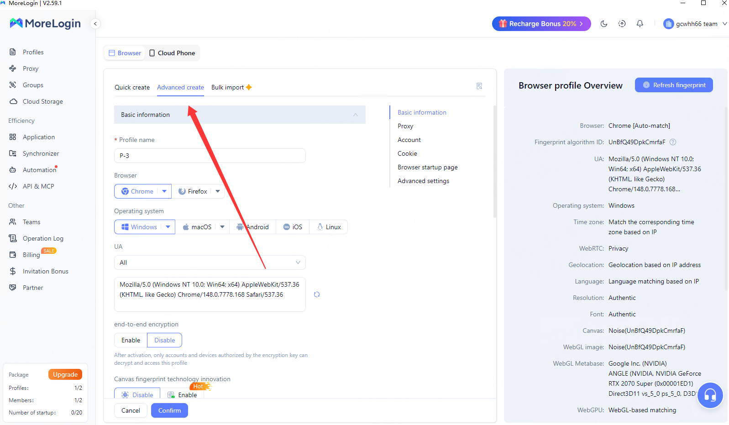Image resolution: width=729 pixels, height=425 pixels.
Task: Switch to Quick create tab
Action: pos(132,87)
